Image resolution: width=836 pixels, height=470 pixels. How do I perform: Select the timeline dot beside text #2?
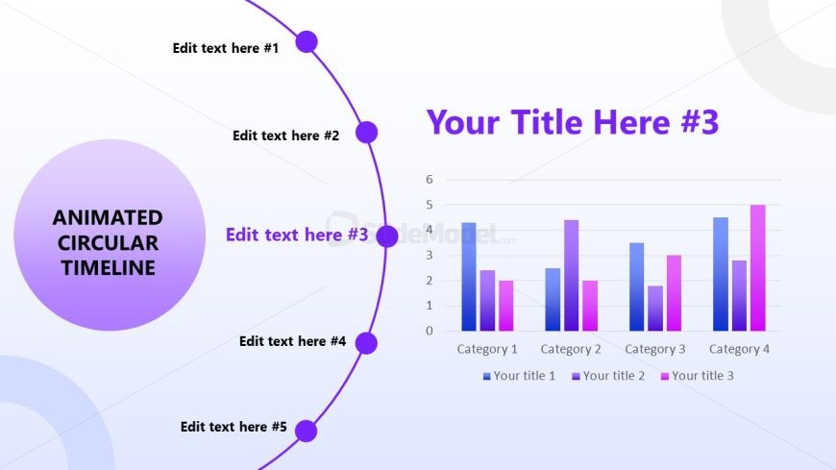366,133
